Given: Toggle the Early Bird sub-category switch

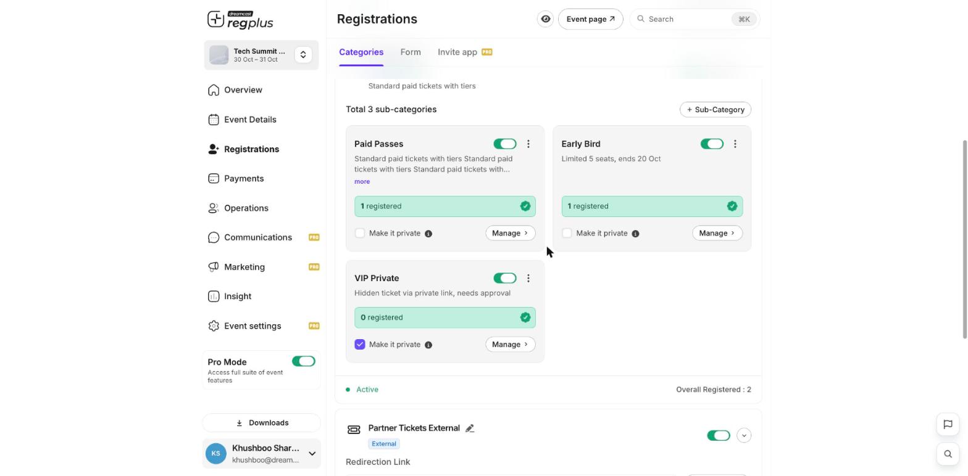Looking at the screenshot, I should point(712,144).
